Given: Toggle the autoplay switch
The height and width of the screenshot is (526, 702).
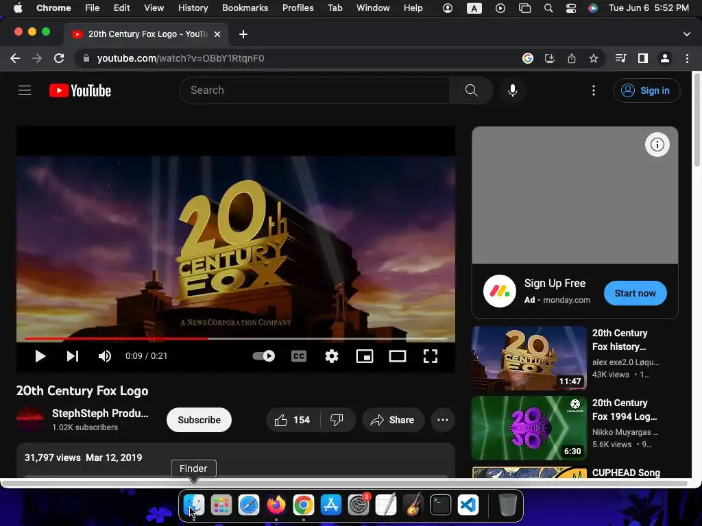Looking at the screenshot, I should pos(264,356).
